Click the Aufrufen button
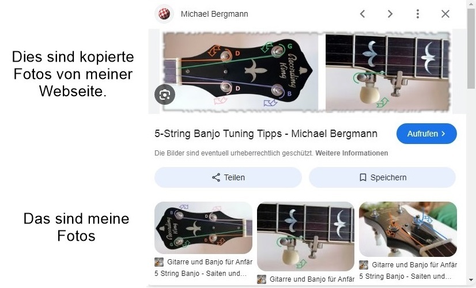476x288 pixels. pyautogui.click(x=426, y=134)
